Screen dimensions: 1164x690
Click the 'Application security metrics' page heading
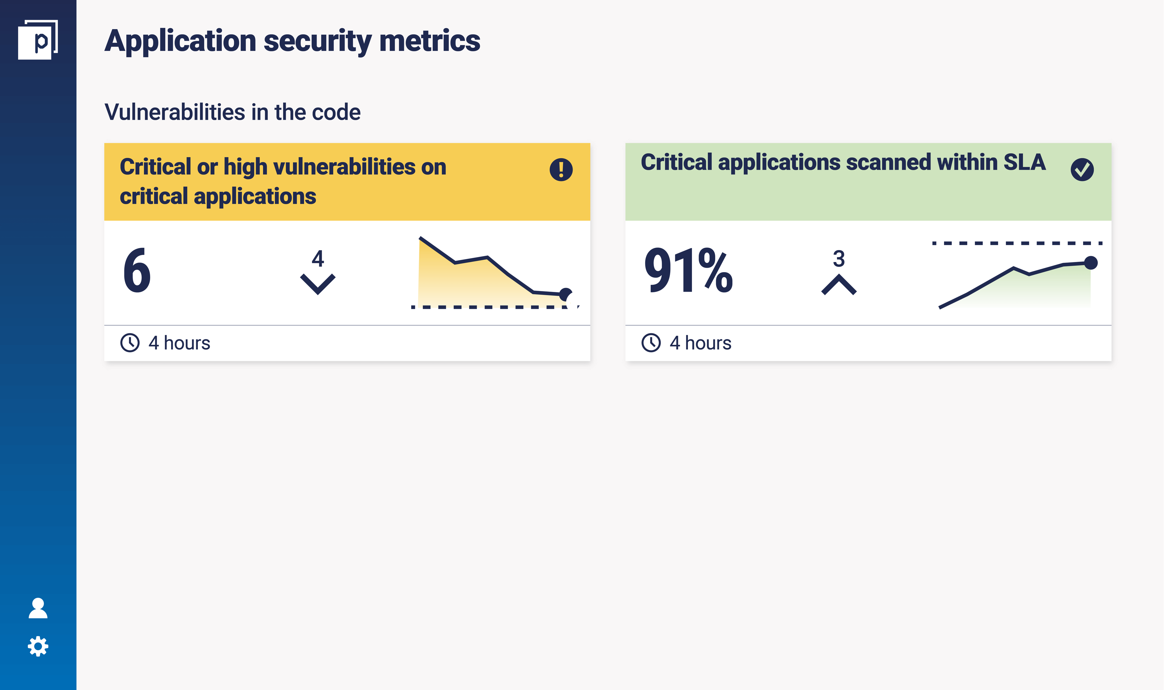[x=292, y=41]
